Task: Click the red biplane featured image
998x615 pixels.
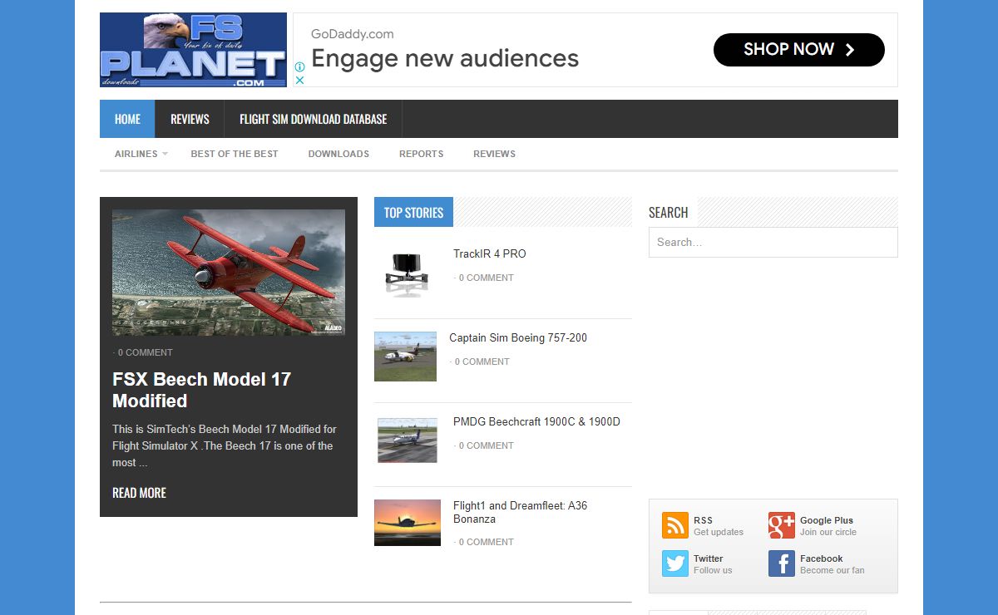Action: [x=229, y=273]
